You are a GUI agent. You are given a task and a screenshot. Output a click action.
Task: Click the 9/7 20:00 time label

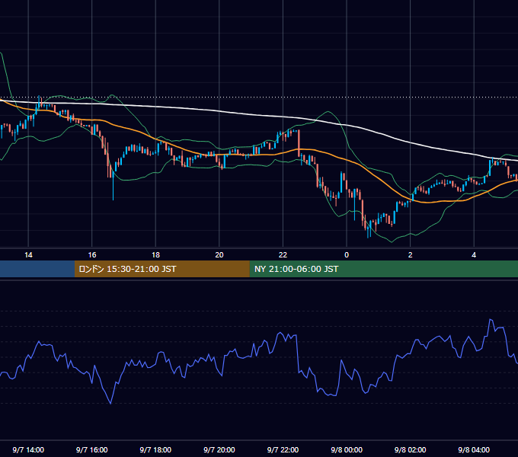pyautogui.click(x=219, y=450)
